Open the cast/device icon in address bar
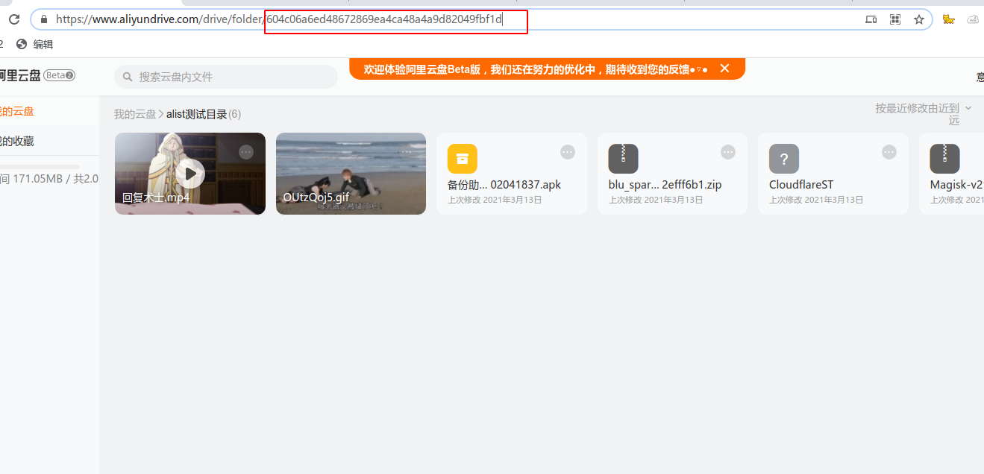The image size is (984, 474). pos(871,19)
